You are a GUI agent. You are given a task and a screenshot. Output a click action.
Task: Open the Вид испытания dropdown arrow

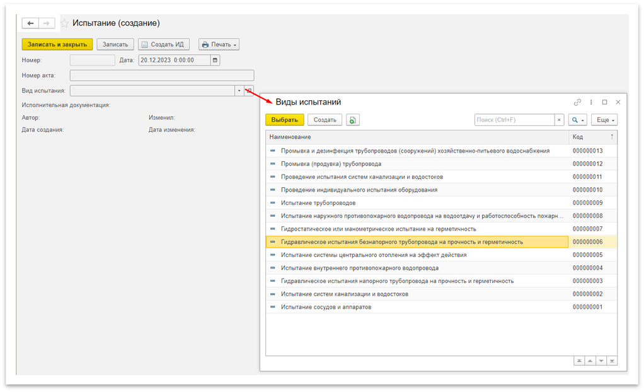(239, 91)
